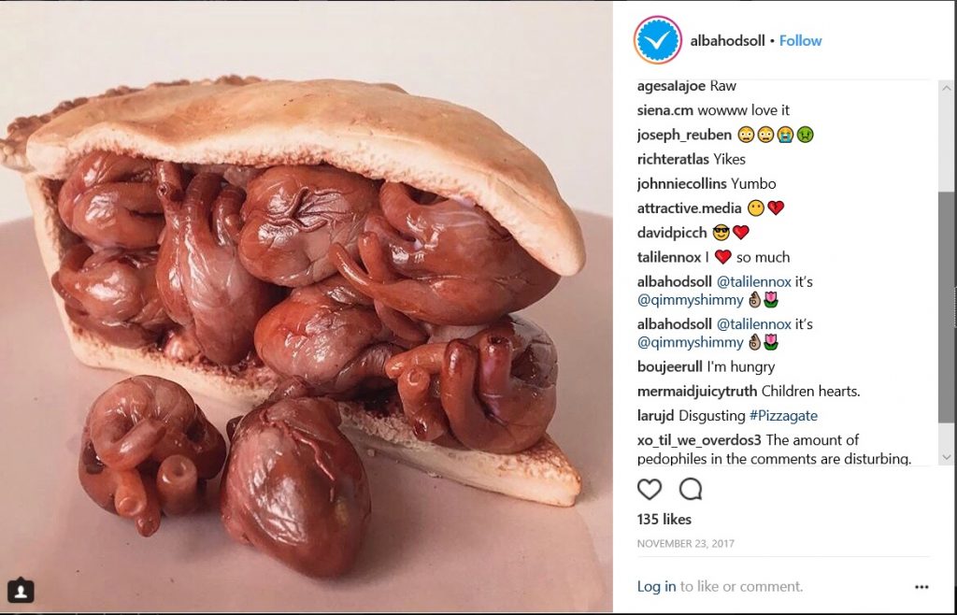Follow albahodsoll

click(800, 41)
